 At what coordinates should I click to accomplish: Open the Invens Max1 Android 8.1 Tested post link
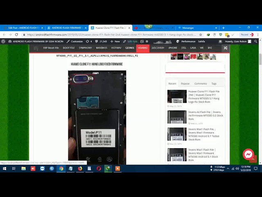(204, 134)
